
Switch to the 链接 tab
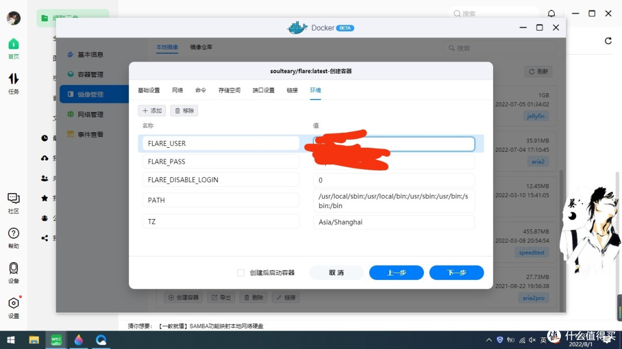[292, 90]
